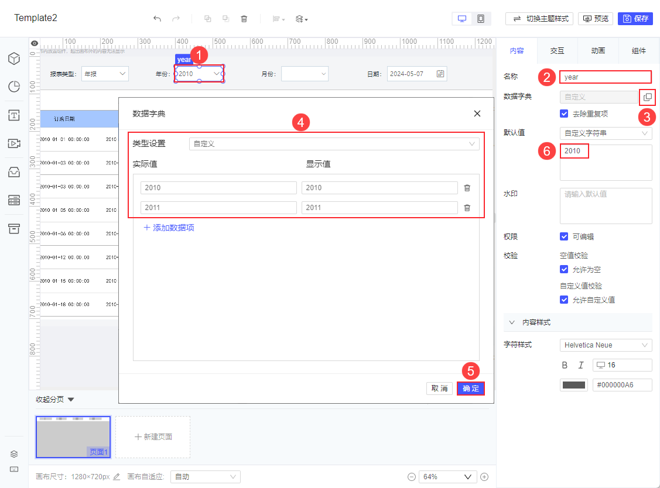
Task: Open the 自定义字符串 default value dropdown
Action: 606,133
